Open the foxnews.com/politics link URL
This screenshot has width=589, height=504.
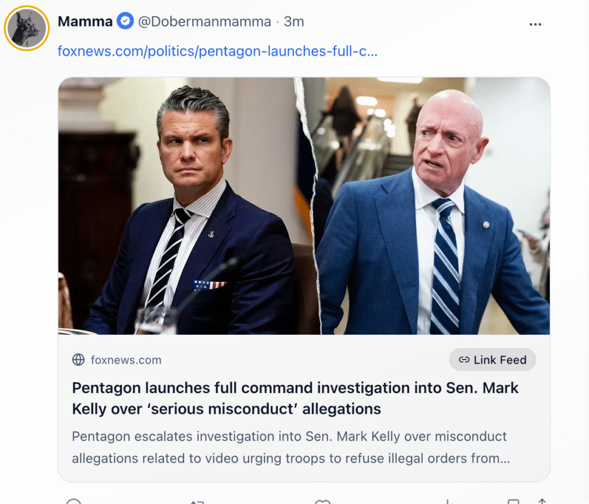click(x=217, y=51)
